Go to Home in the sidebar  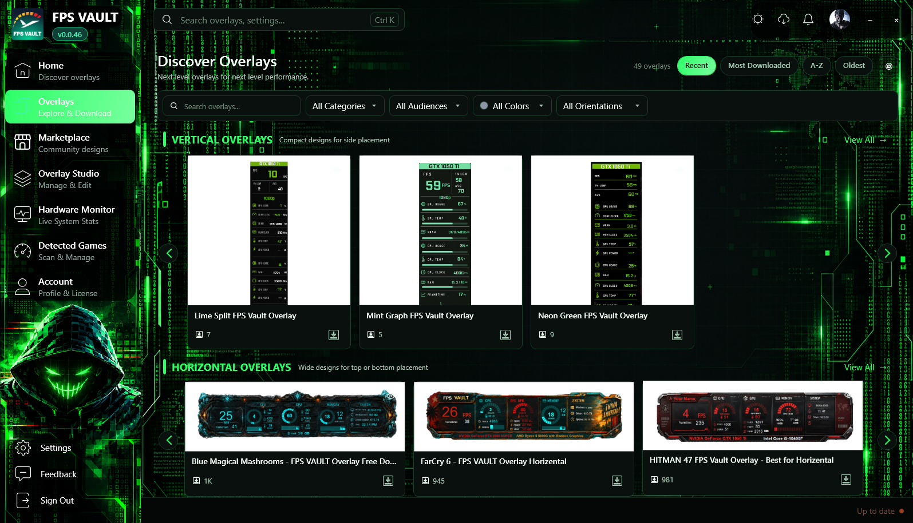(70, 71)
